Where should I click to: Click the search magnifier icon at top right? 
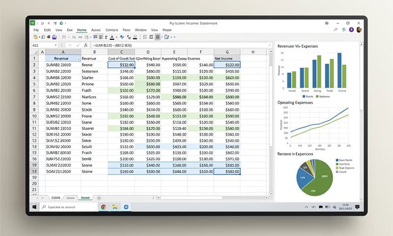click(x=336, y=29)
